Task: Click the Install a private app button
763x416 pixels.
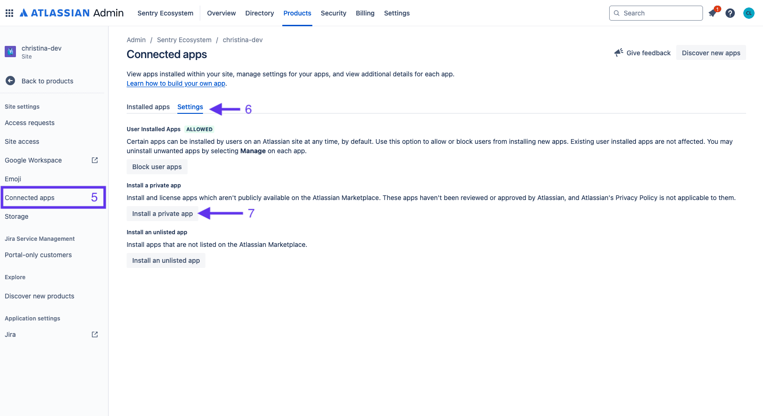Action: coord(163,214)
